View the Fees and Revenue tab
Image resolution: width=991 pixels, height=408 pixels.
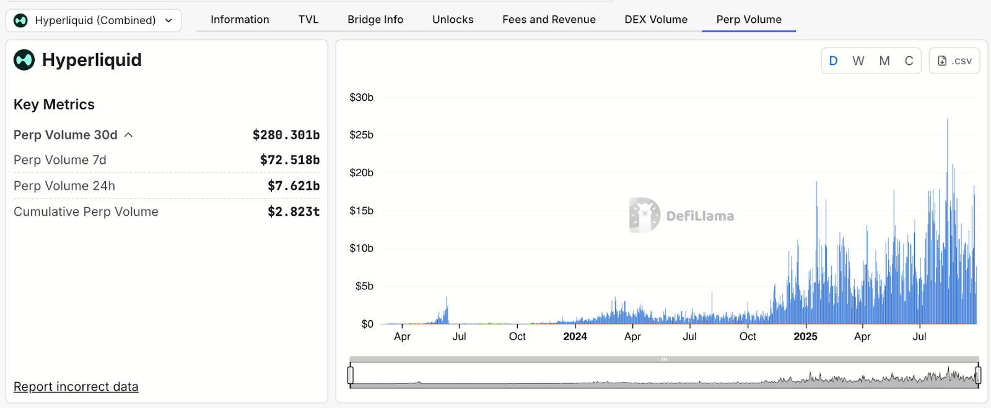[x=549, y=19]
